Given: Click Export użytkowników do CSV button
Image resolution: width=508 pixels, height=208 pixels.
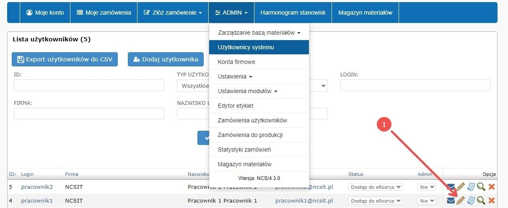Looking at the screenshot, I should (x=65, y=59).
